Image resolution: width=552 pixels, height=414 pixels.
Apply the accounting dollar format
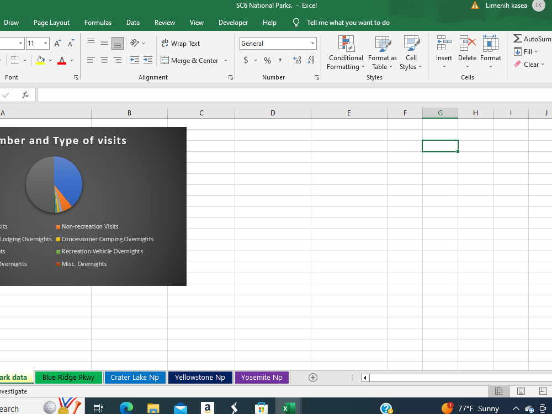point(246,61)
